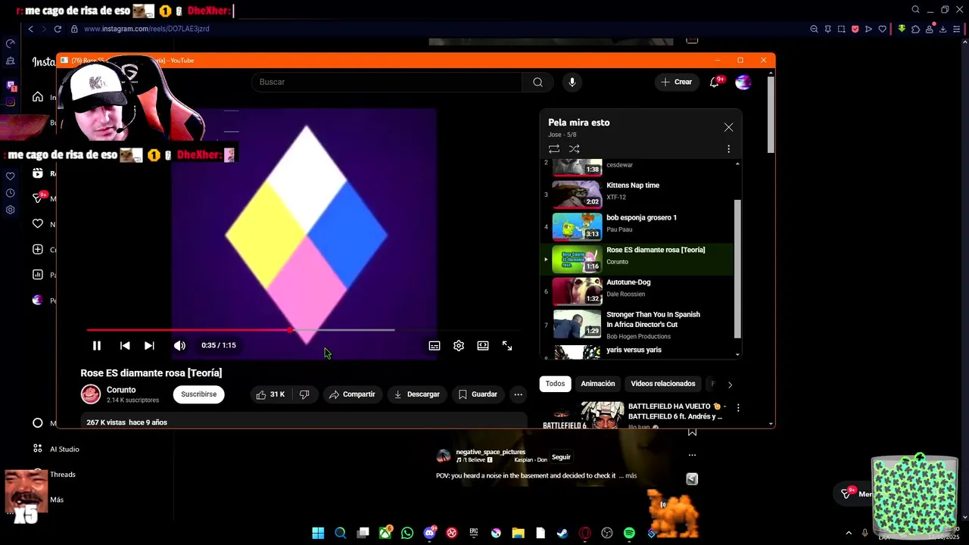The image size is (969, 545).
Task: Save the Instagram reel with the bookmark icon
Action: [x=692, y=431]
